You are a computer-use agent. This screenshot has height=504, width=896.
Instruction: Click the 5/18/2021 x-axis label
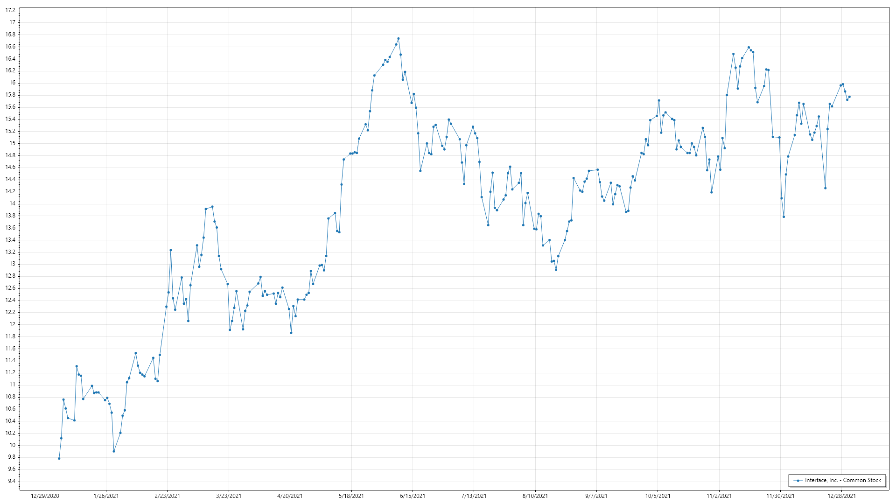351,496
